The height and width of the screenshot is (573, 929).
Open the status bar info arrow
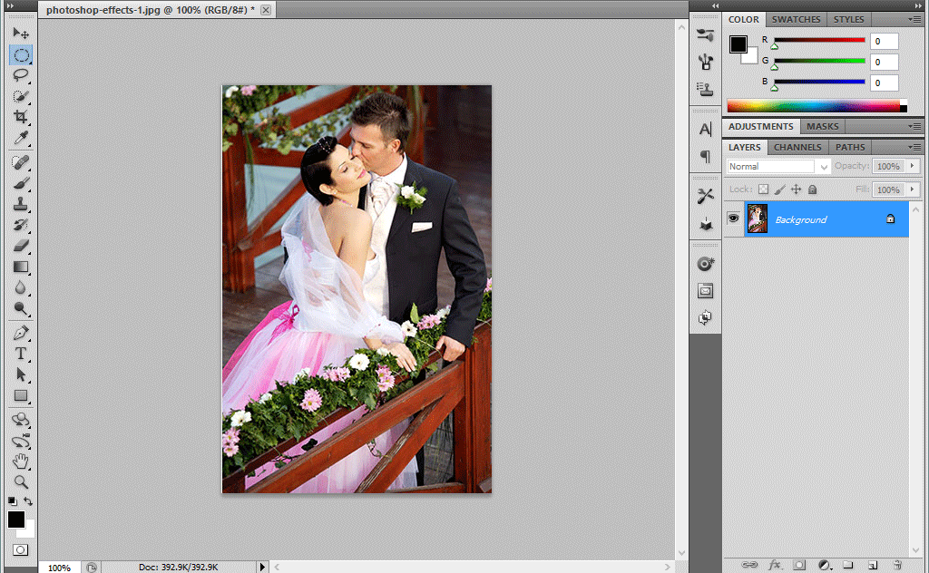[262, 567]
